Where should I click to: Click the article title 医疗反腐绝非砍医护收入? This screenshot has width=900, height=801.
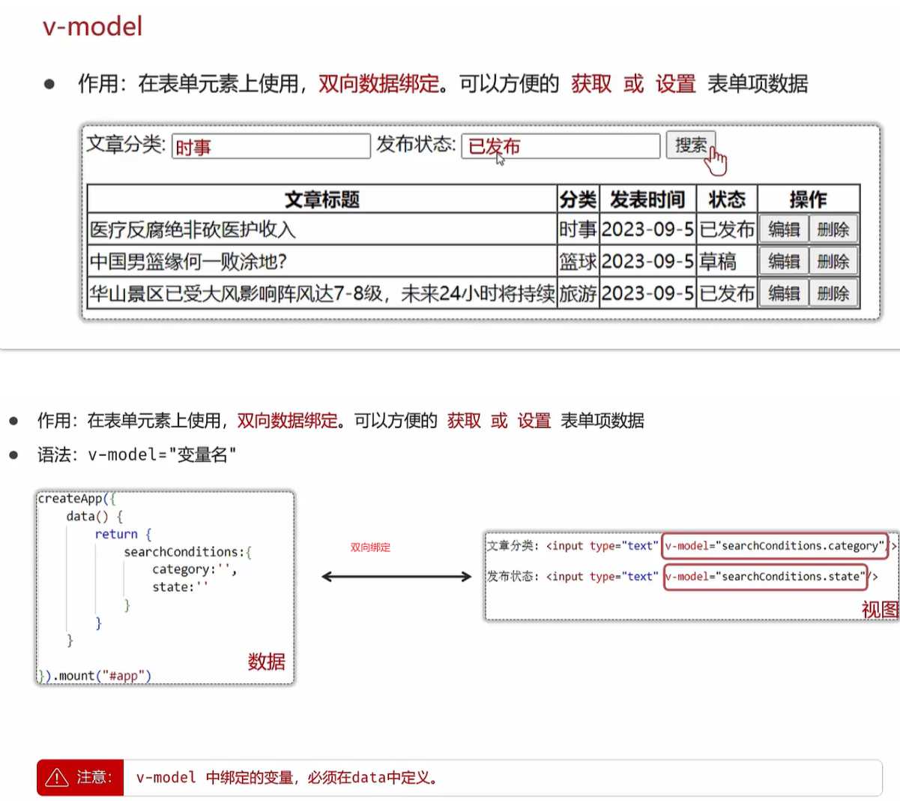click(193, 229)
